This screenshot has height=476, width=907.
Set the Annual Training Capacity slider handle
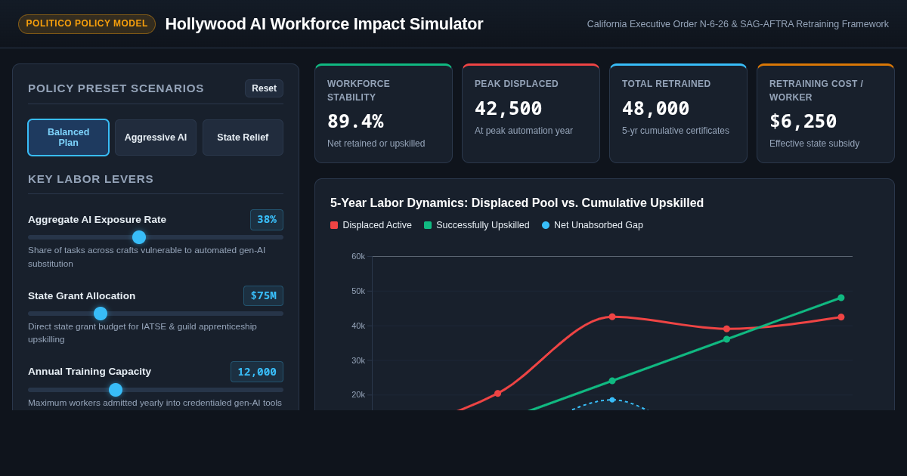[x=116, y=390]
